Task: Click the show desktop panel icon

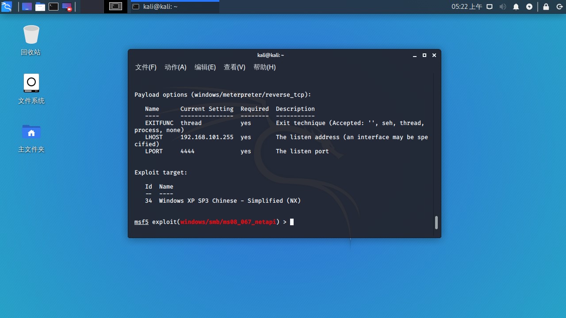Action: click(x=27, y=7)
